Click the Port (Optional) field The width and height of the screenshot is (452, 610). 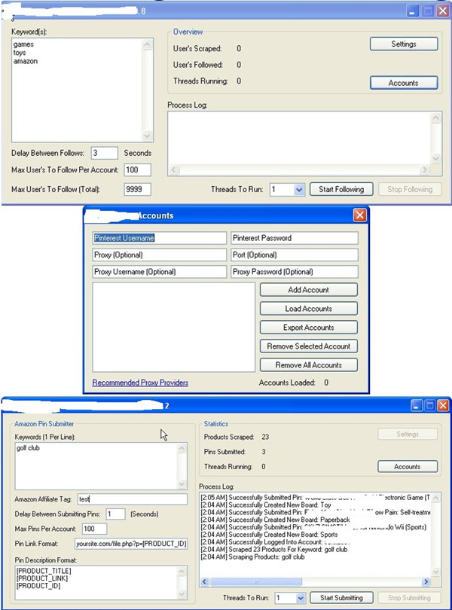click(295, 255)
